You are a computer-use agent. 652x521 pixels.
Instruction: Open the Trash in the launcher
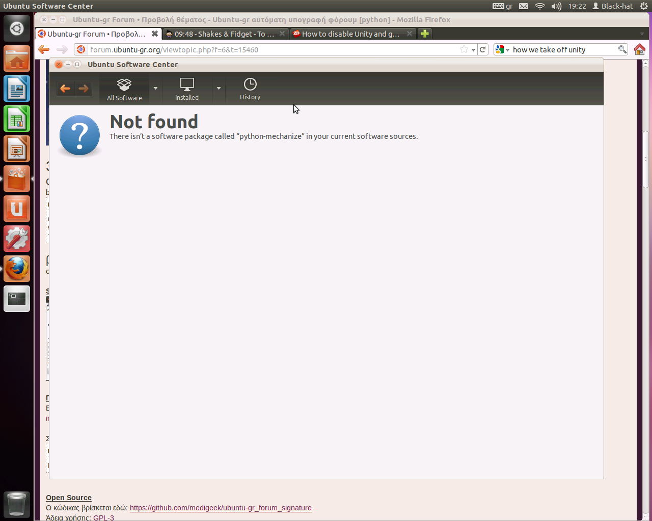point(17,504)
